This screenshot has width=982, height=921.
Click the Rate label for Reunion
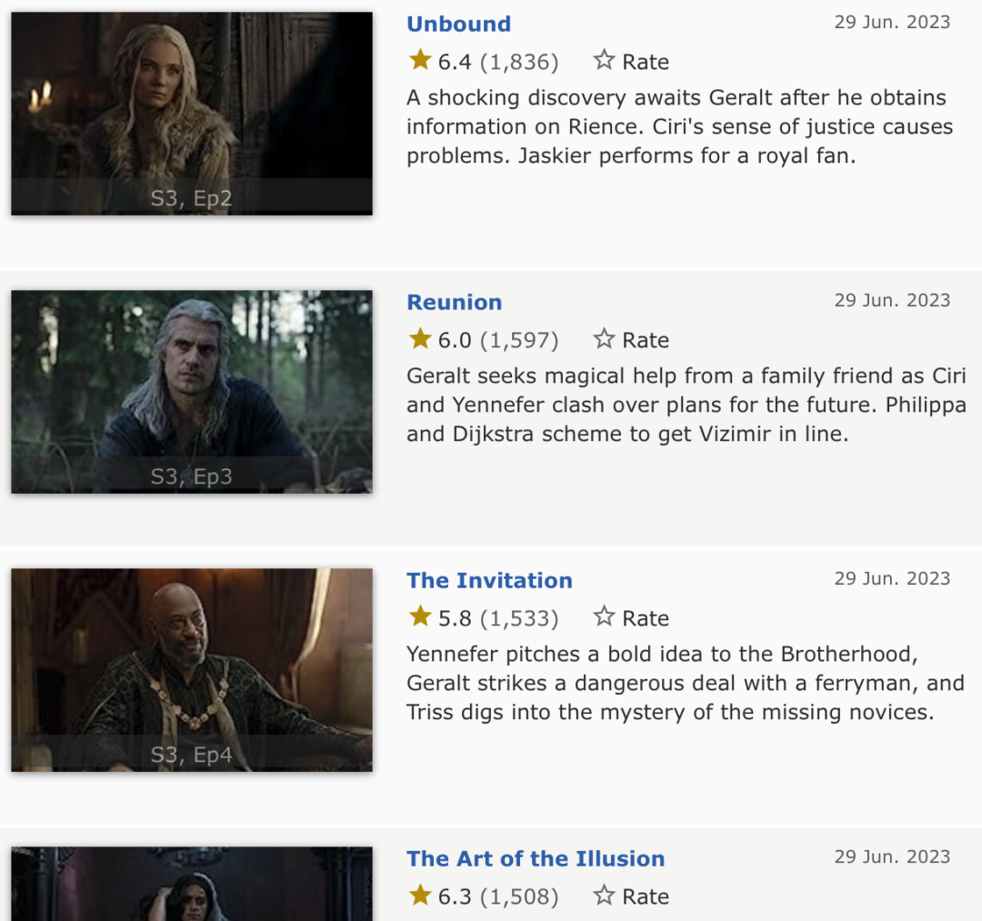[x=646, y=340]
